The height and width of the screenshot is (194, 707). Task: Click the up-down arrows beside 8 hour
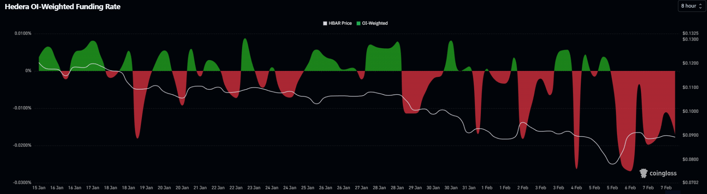pyautogui.click(x=700, y=6)
